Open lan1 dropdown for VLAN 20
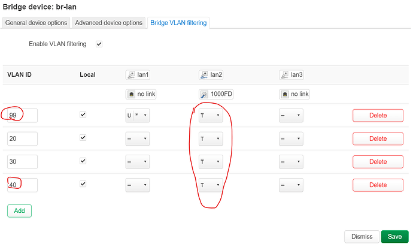The image size is (413, 244). point(138,138)
